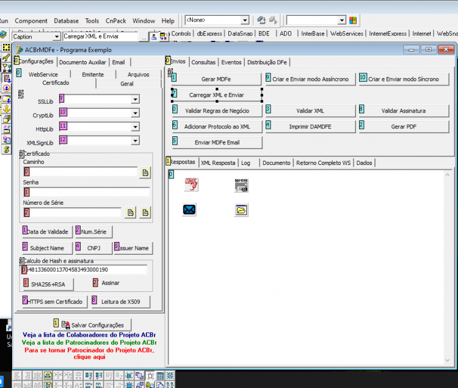Viewport: 458px width, 388px height.
Task: Select the DAMDFE printer component icon
Action: coord(241,185)
